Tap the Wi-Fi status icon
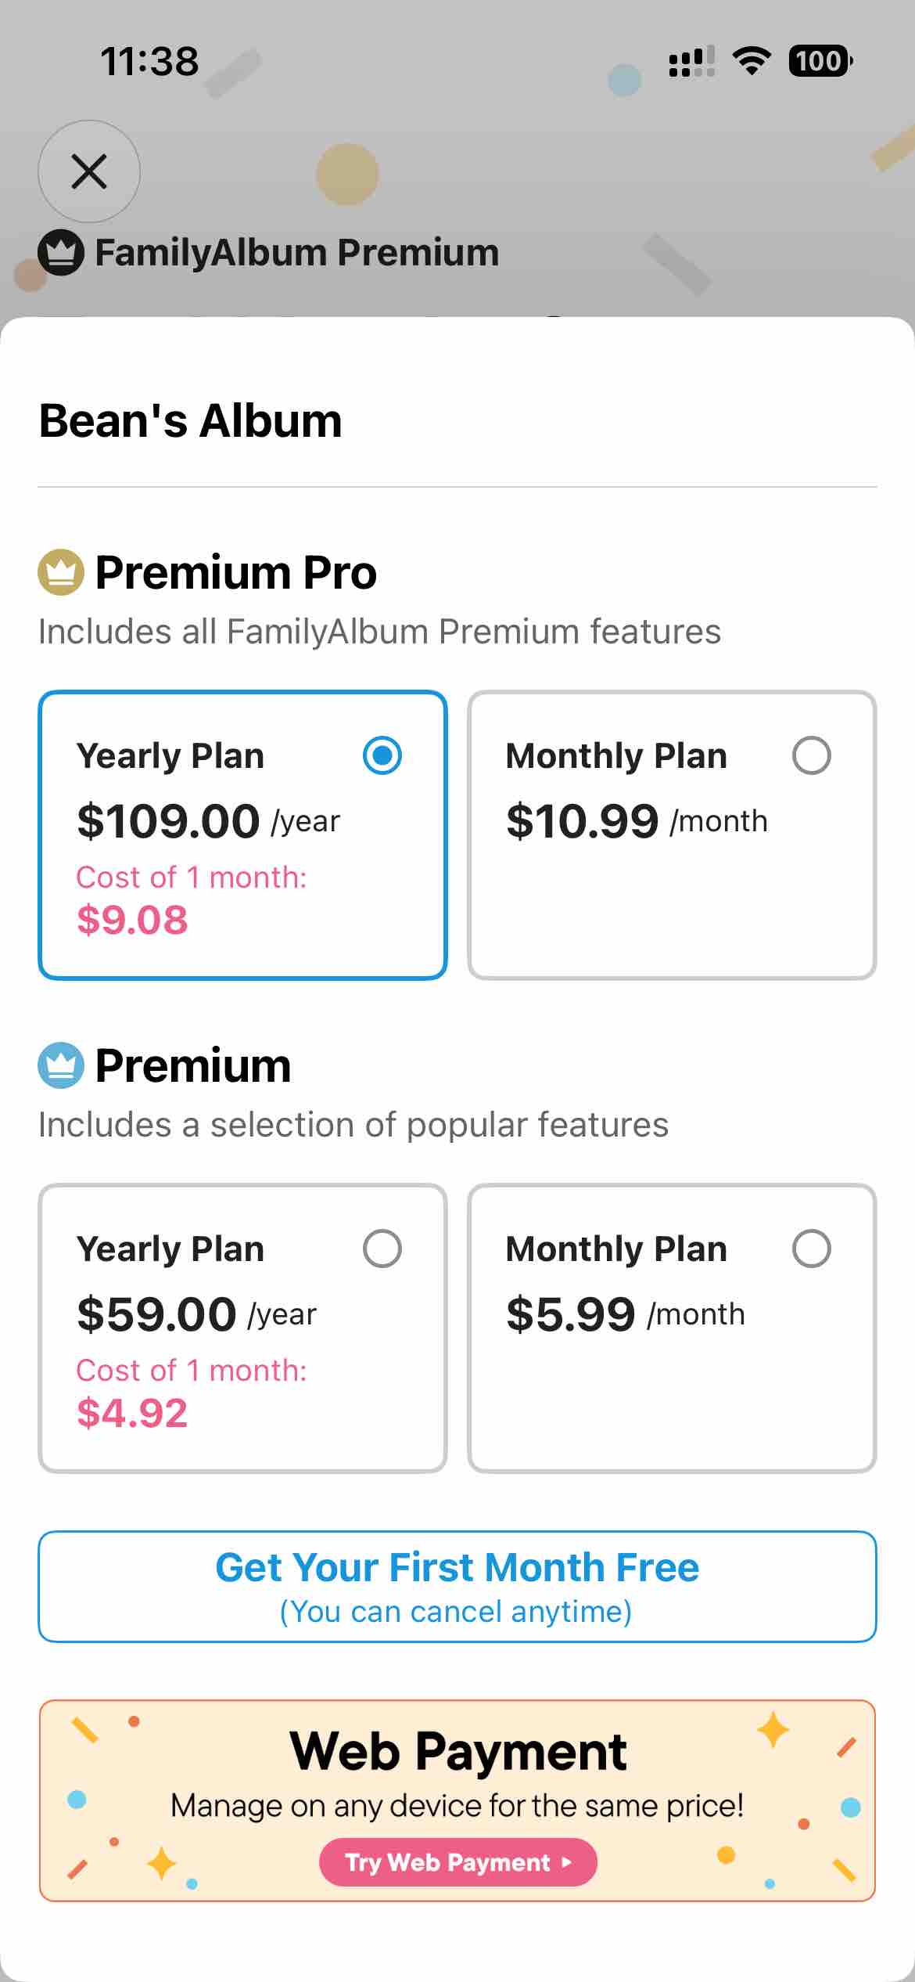This screenshot has width=915, height=1982. [x=752, y=61]
